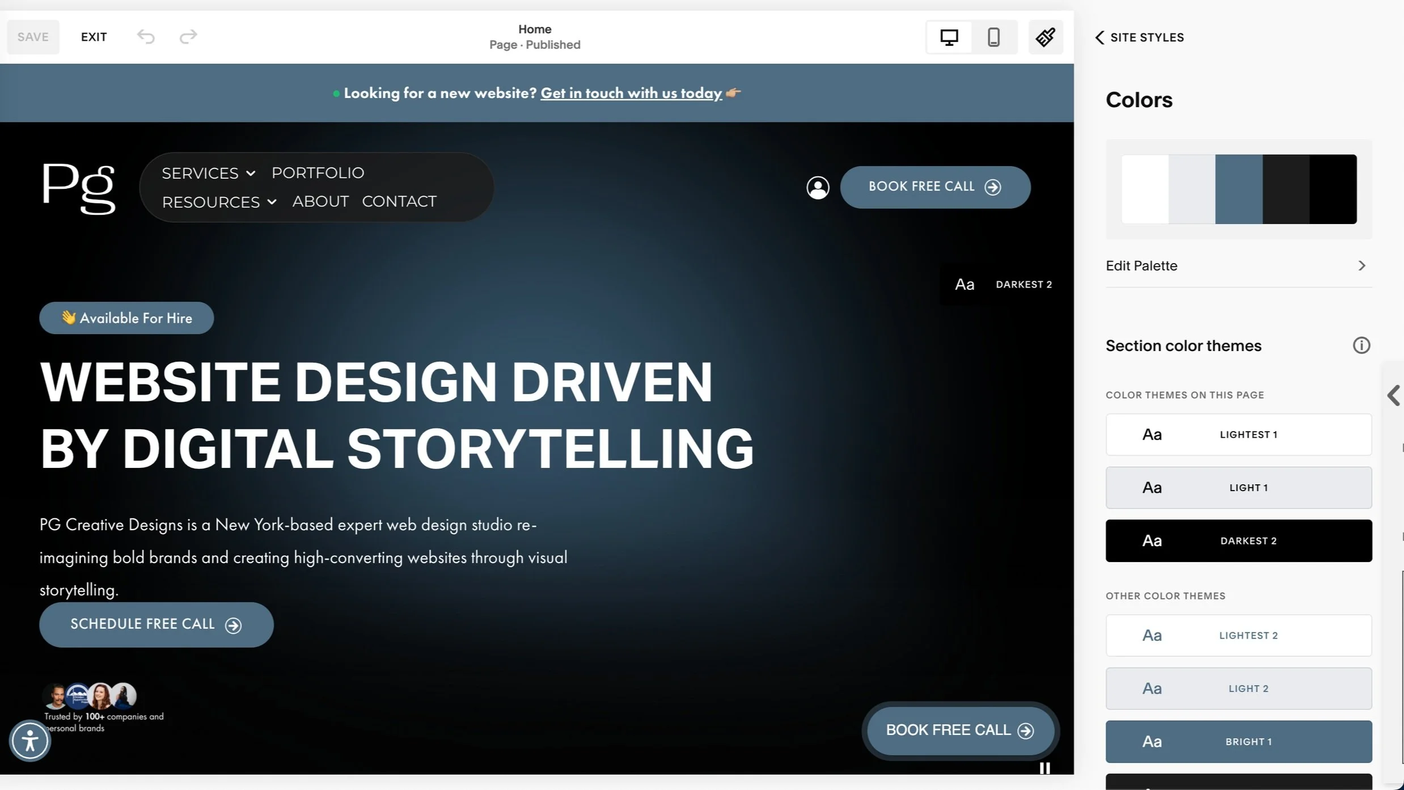Go back using Site Styles chevron
1404x790 pixels.
1099,37
